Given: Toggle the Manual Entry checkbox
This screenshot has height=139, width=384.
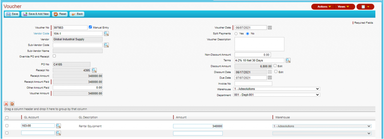Looking at the screenshot, I should pos(90,27).
